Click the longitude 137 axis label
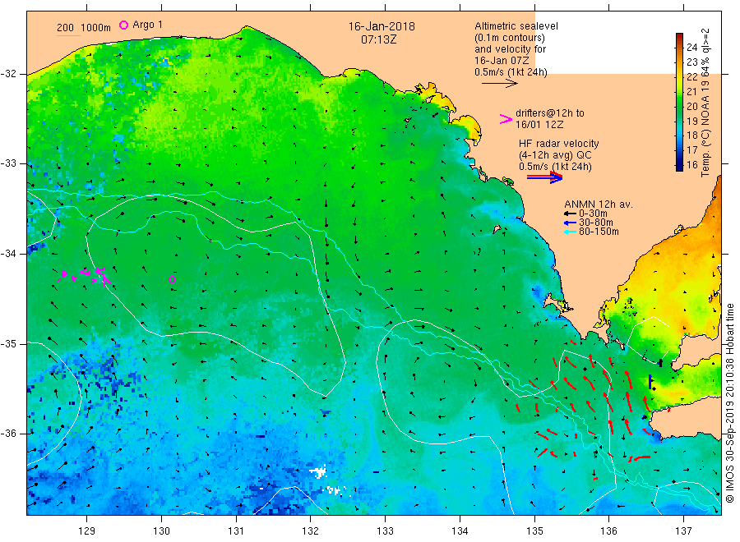 (x=683, y=531)
